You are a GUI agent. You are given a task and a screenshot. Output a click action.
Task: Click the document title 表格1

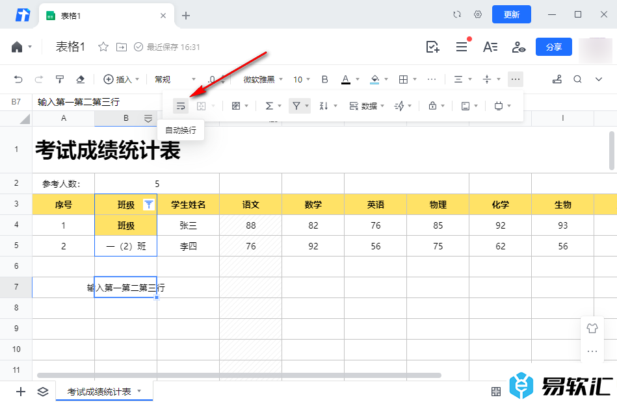[70, 47]
